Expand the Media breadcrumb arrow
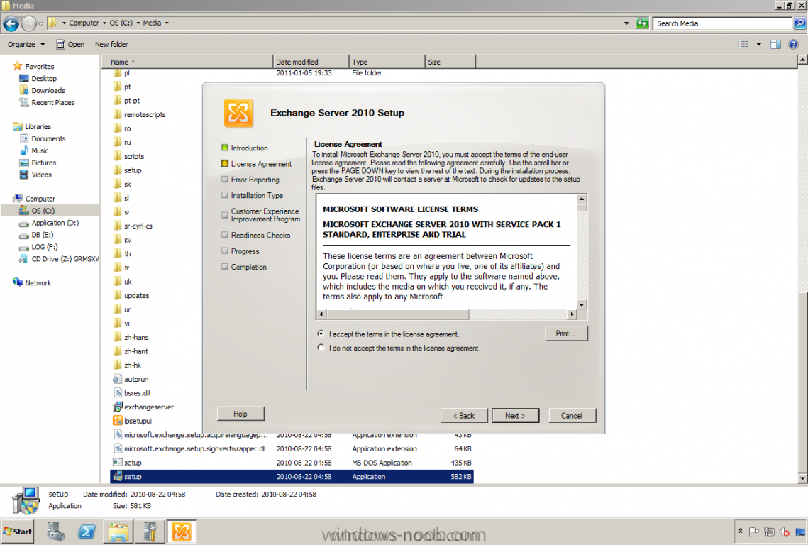The height and width of the screenshot is (545, 808). tap(167, 23)
